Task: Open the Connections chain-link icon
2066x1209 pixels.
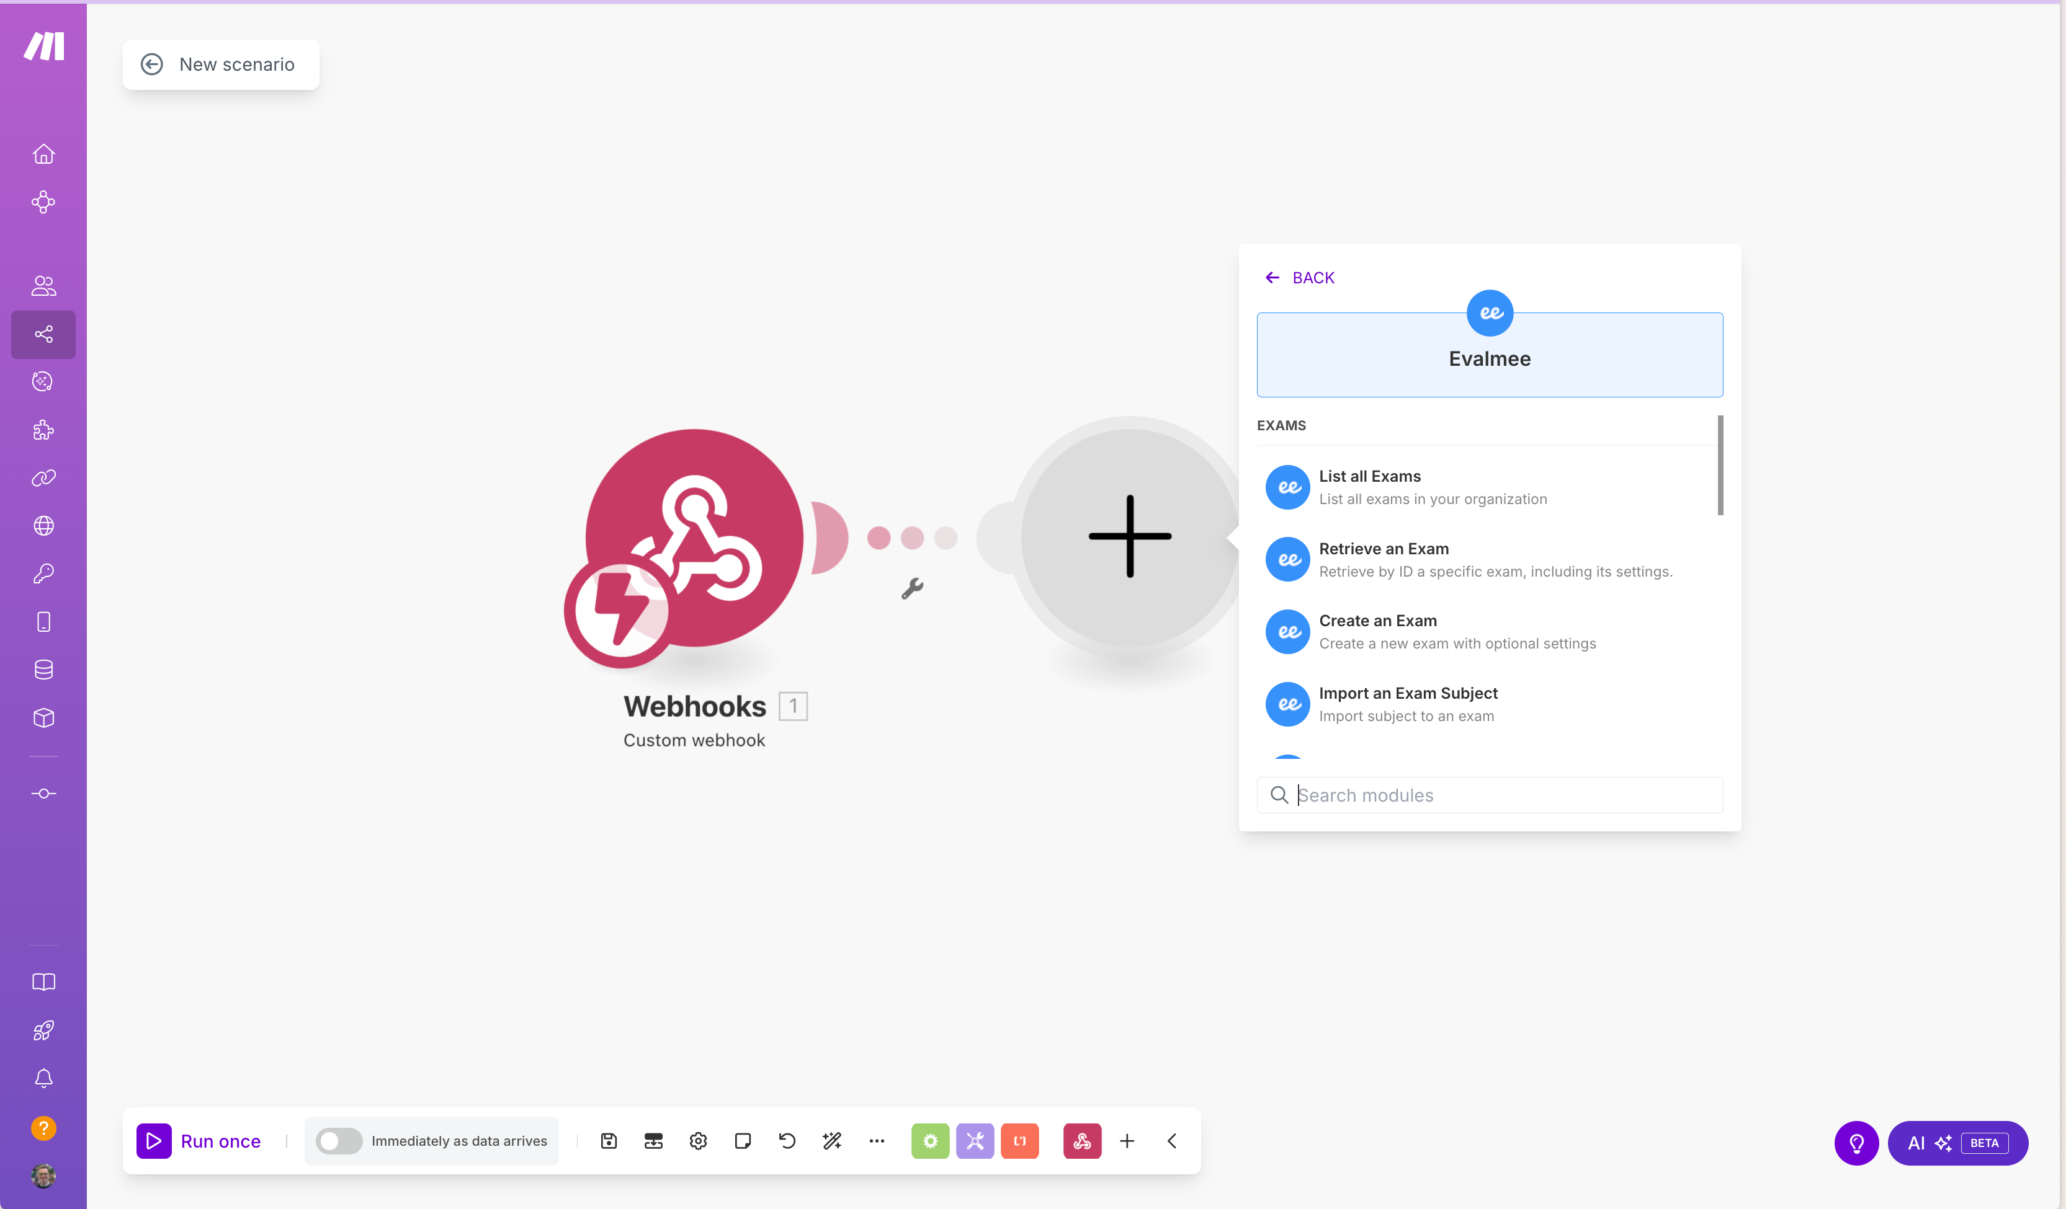Action: (43, 477)
